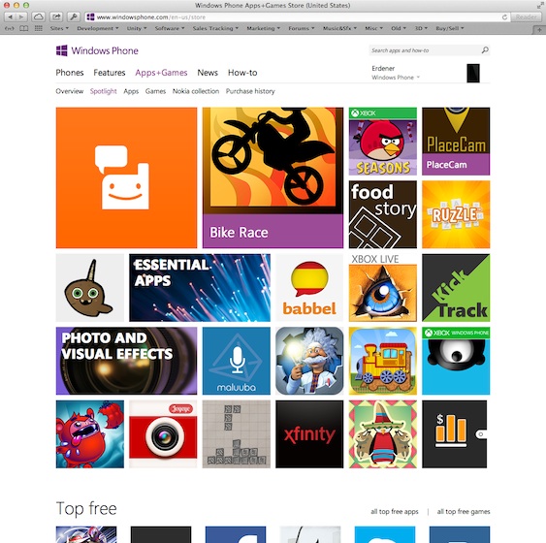Go to the Features section
546x543 pixels.
pyautogui.click(x=110, y=73)
